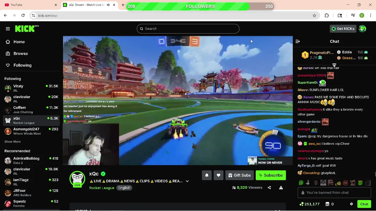
Task: Close the xQc Stream browser tab
Action: (x=114, y=5)
